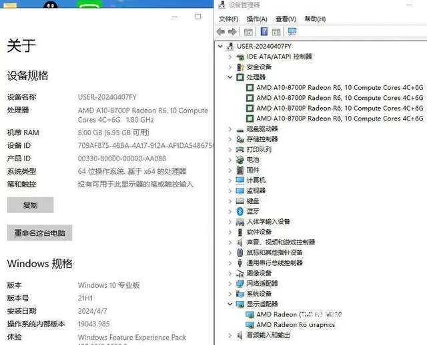Viewport: 427px width, 345px height.
Task: Click the version number 21H1
Action: tap(85, 298)
